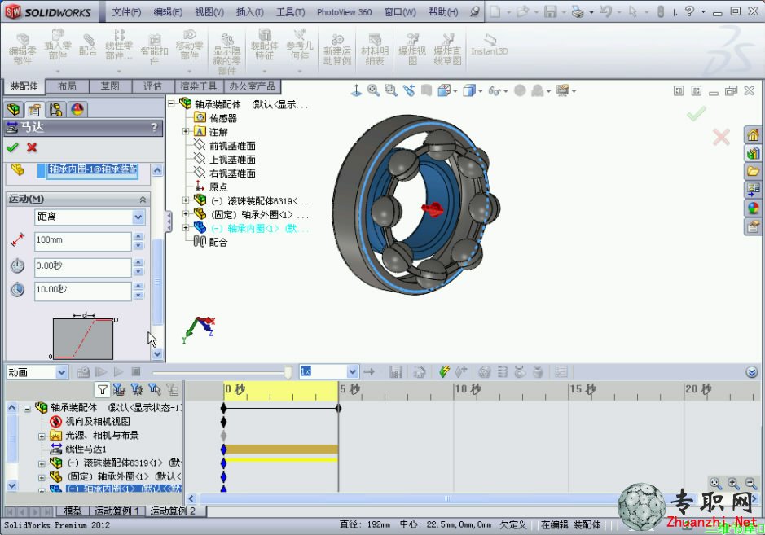Open the ConfigurationManager tab icon
This screenshot has width=765, height=535.
55,109
